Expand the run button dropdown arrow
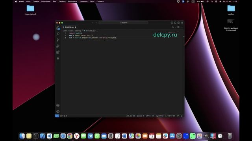This screenshot has height=141, width=252. (175, 27)
